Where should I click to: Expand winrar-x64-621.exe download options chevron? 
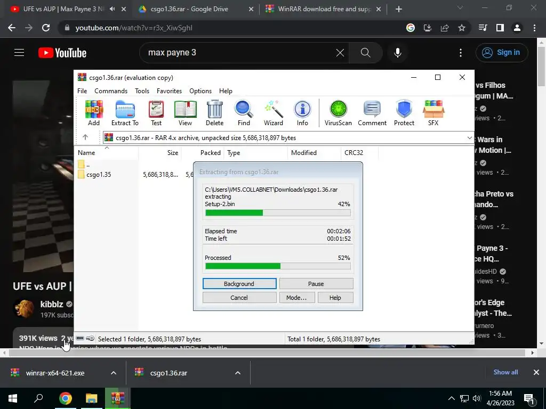click(114, 373)
